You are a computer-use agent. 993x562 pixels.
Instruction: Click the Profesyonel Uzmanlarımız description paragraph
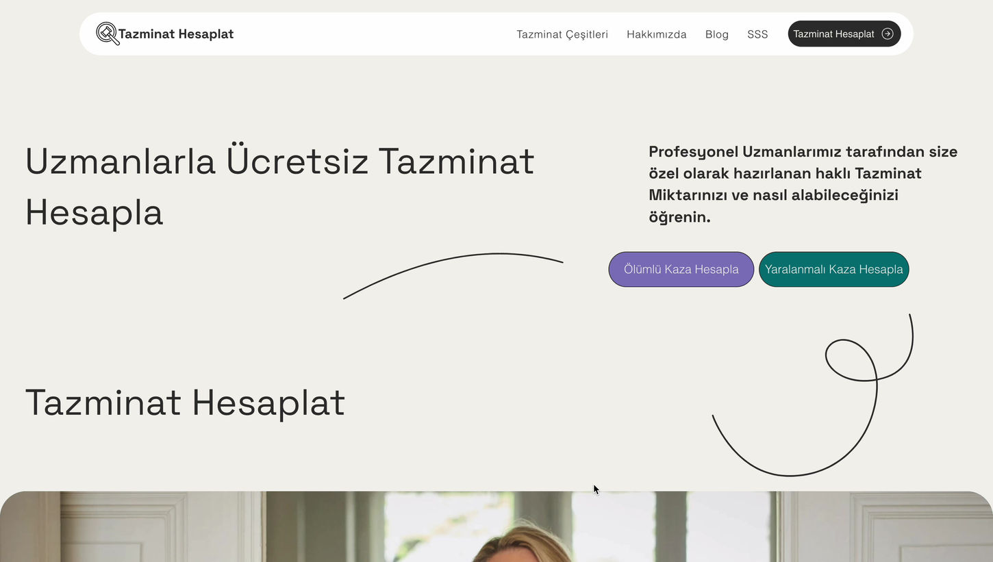click(803, 184)
